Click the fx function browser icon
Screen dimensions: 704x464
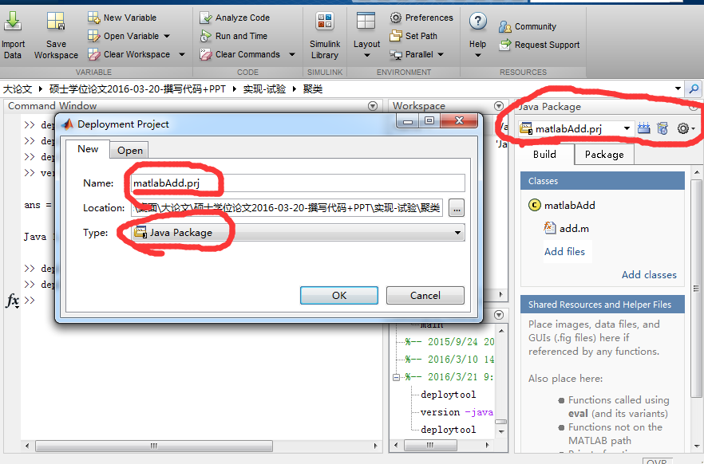(12, 300)
